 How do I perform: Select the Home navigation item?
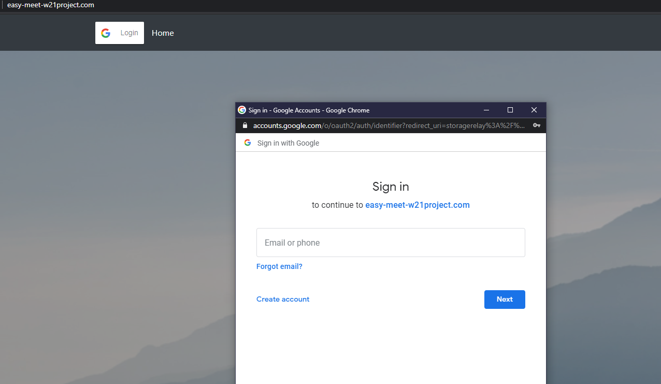[163, 33]
